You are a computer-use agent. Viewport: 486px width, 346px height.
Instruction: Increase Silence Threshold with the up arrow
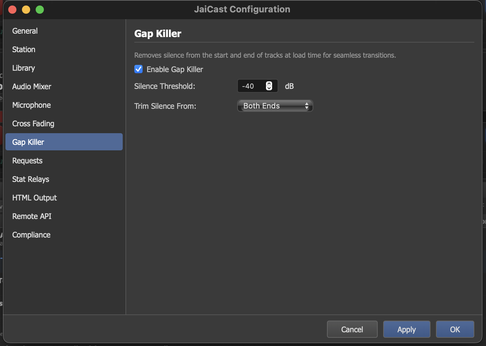pos(269,83)
